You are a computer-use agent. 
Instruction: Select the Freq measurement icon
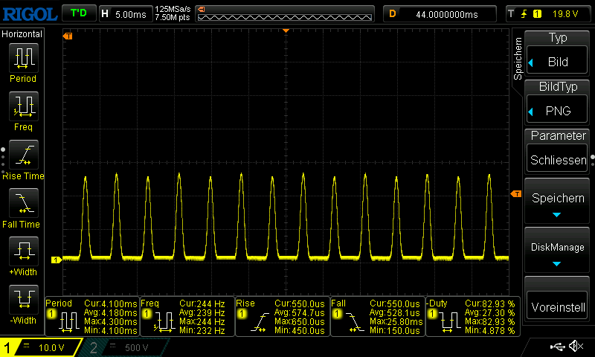24,106
